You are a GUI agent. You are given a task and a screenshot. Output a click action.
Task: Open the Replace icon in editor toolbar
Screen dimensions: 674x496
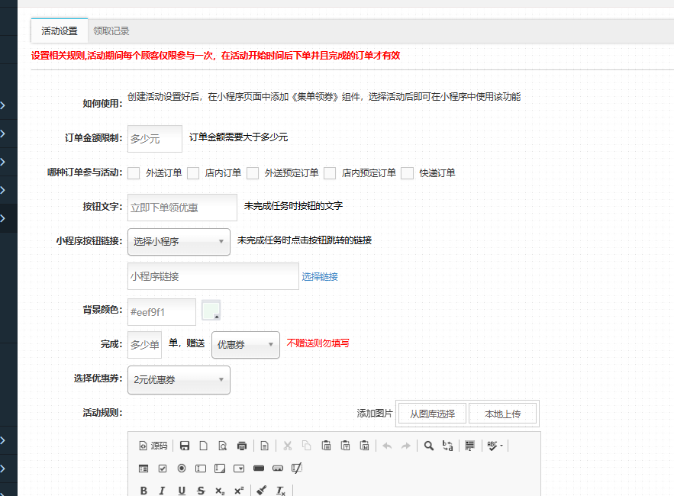(447, 446)
